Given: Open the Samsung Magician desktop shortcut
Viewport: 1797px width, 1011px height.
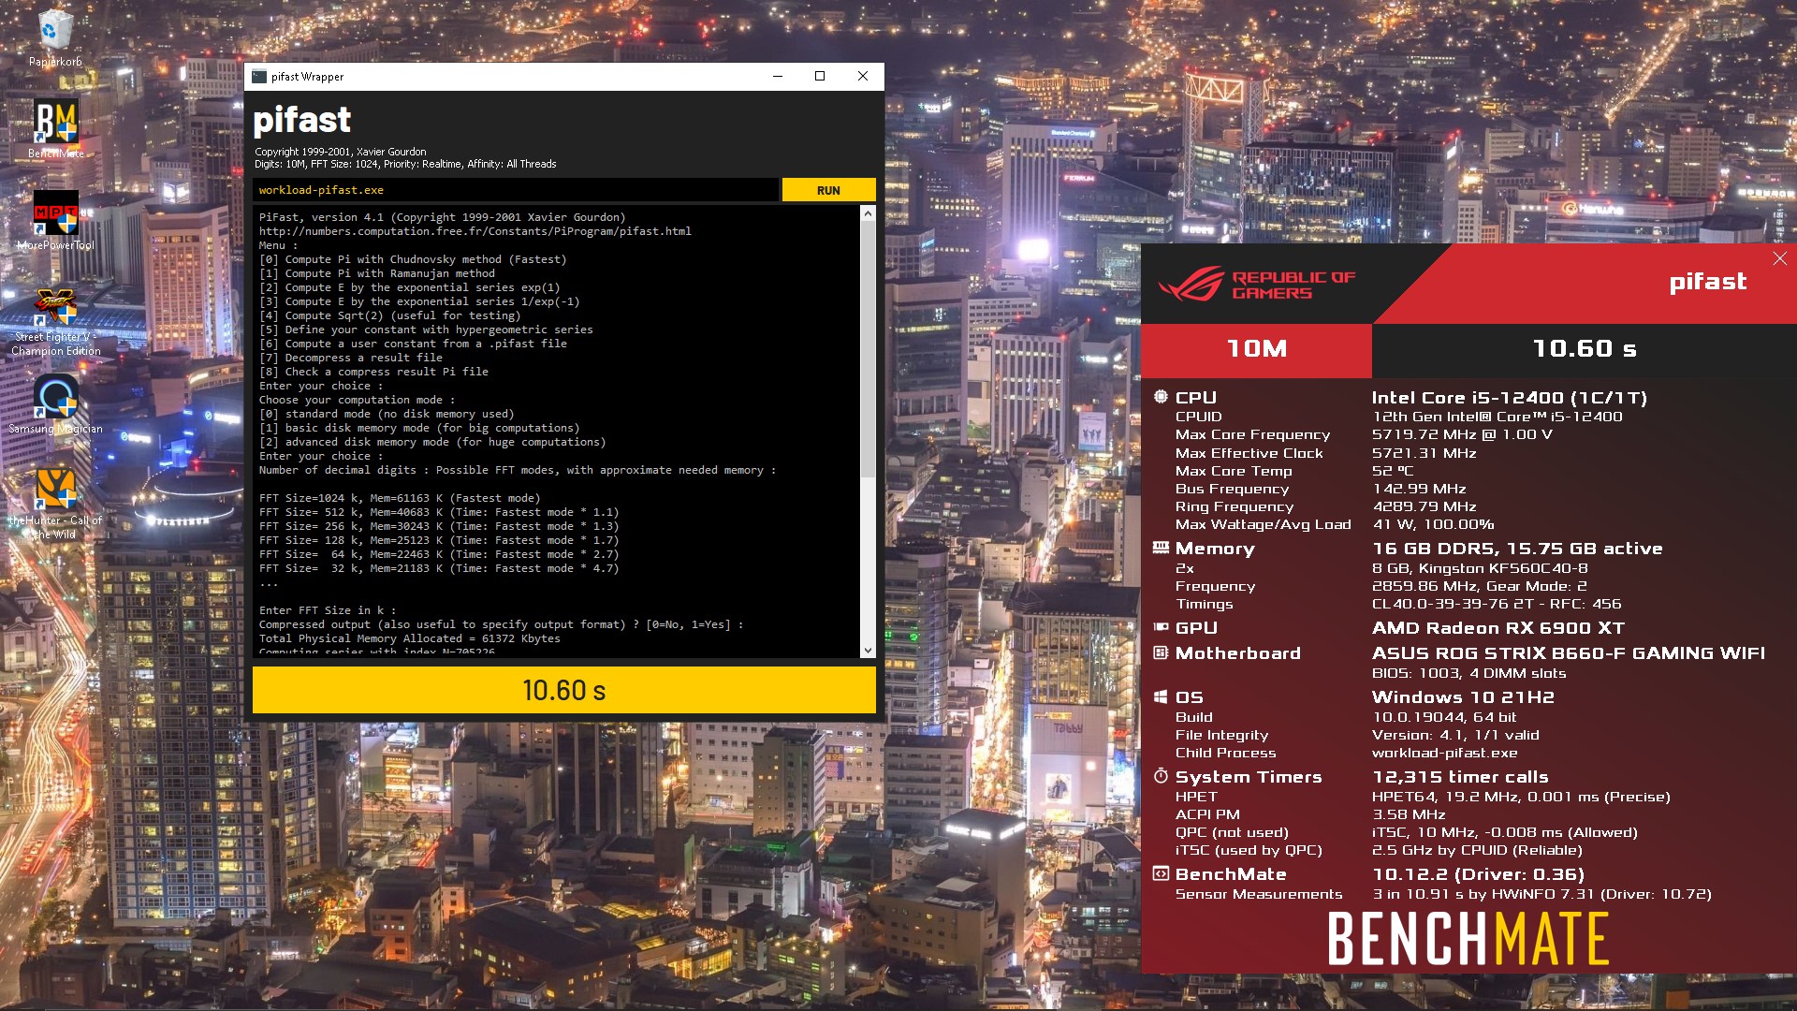Looking at the screenshot, I should [x=55, y=404].
